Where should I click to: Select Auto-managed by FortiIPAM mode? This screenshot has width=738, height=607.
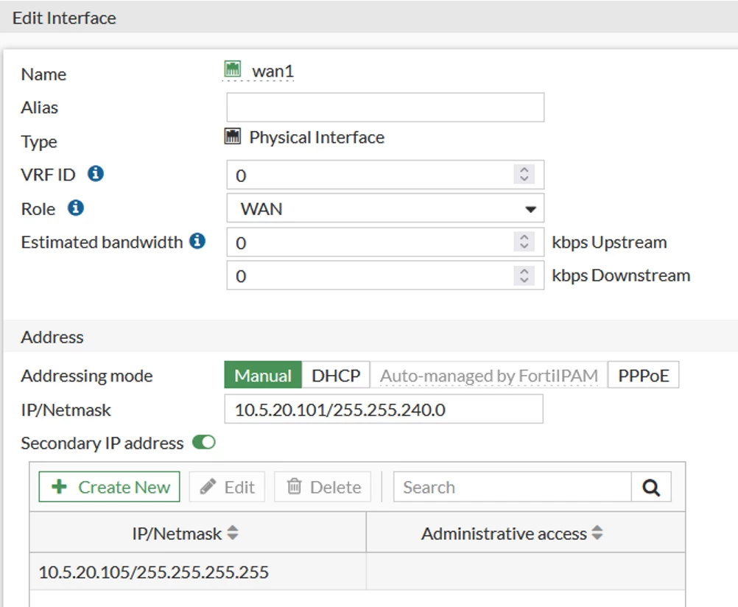(x=488, y=375)
